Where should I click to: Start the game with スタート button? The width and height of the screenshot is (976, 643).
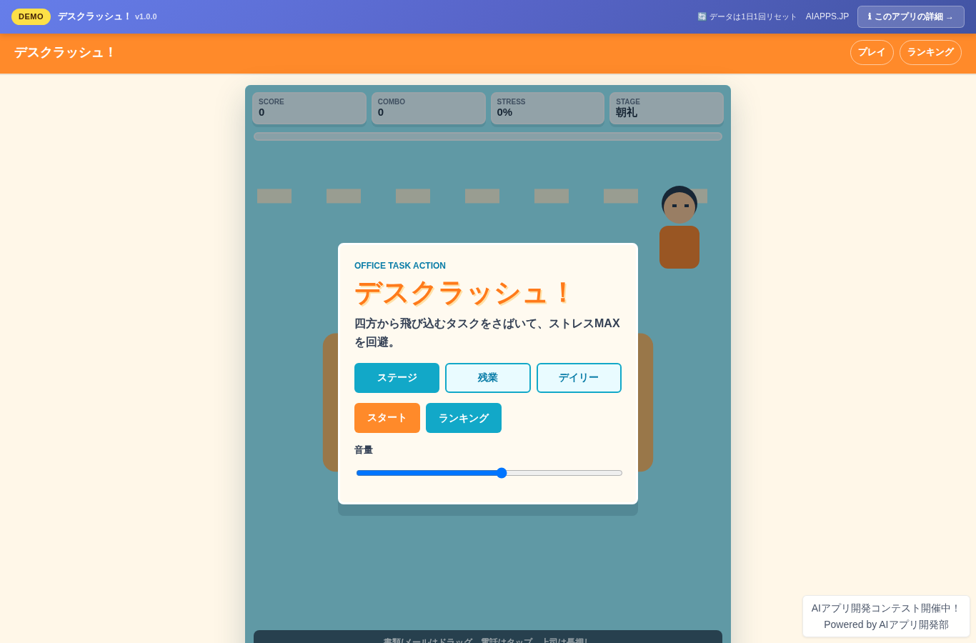point(387,418)
